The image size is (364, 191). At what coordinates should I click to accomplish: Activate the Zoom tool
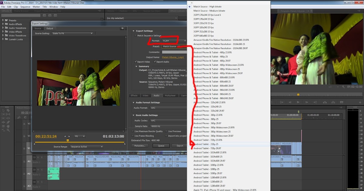pyautogui.click(x=8, y=130)
